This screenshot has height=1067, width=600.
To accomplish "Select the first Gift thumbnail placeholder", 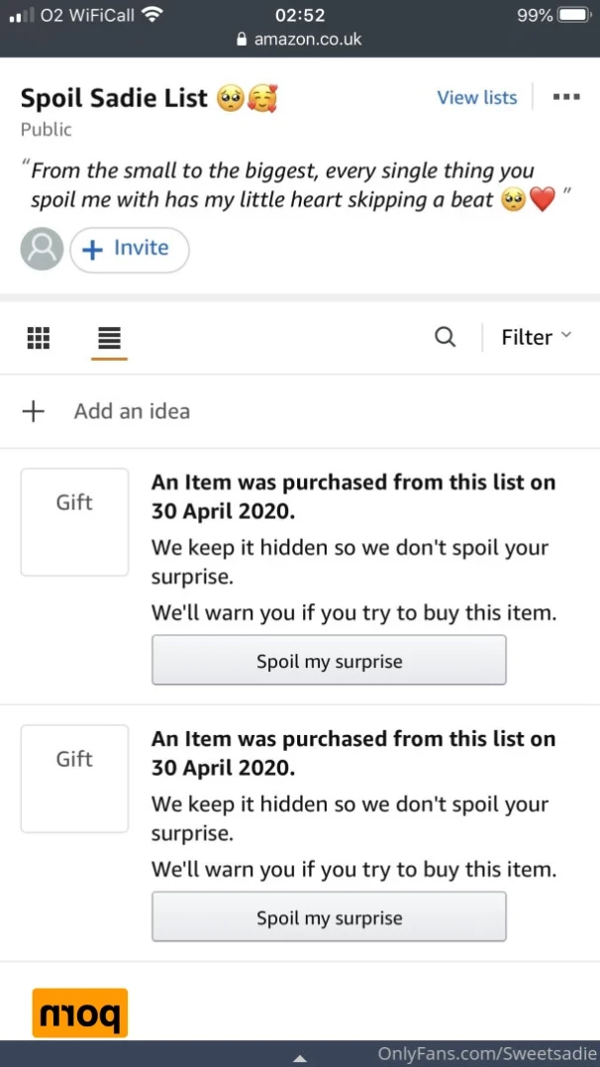I will 74,522.
